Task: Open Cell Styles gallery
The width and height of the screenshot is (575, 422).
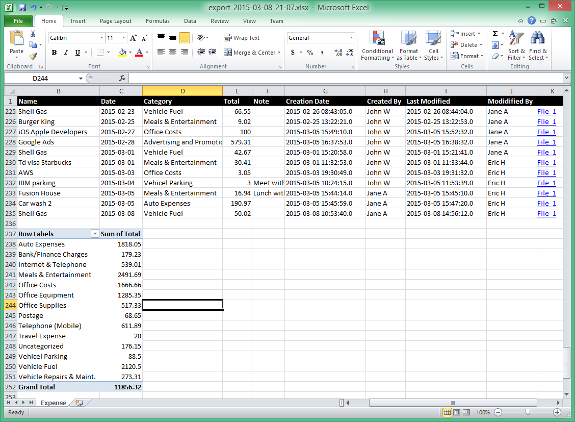Action: pos(433,45)
